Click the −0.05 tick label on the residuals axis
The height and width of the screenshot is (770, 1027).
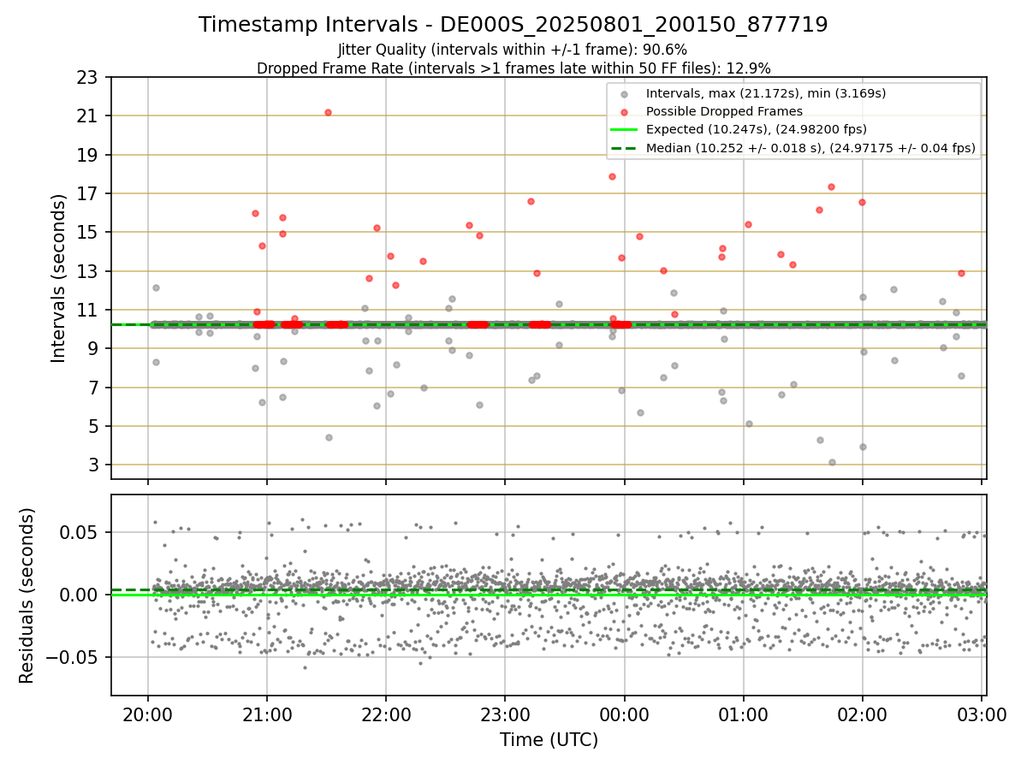point(72,657)
